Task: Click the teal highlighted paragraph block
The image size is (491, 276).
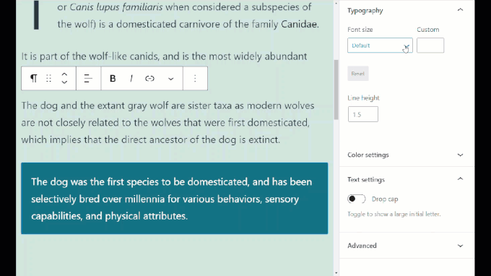Action: [x=175, y=198]
